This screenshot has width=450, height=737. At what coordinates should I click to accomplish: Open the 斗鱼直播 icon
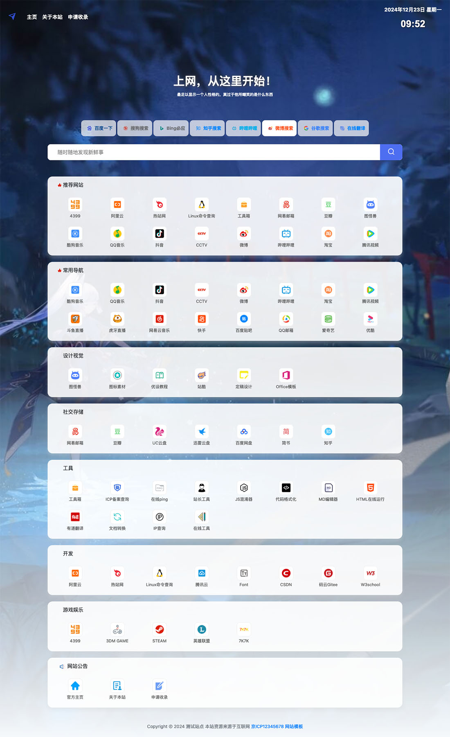tap(75, 319)
